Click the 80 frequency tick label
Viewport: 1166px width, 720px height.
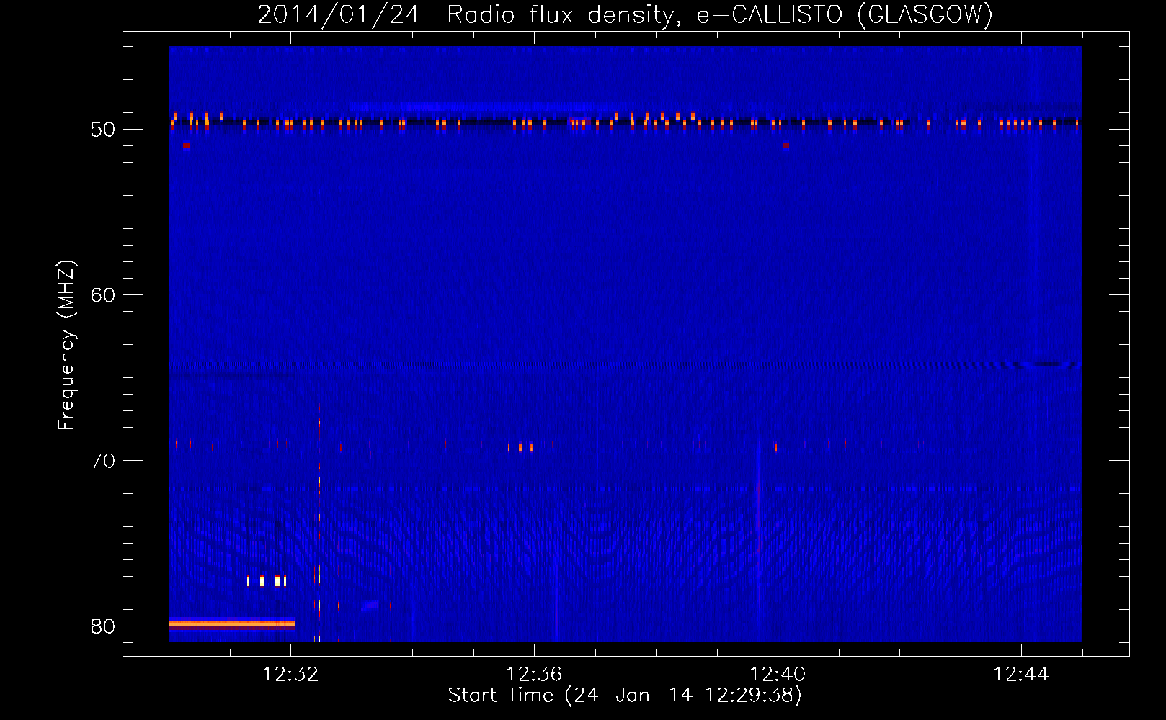point(103,626)
